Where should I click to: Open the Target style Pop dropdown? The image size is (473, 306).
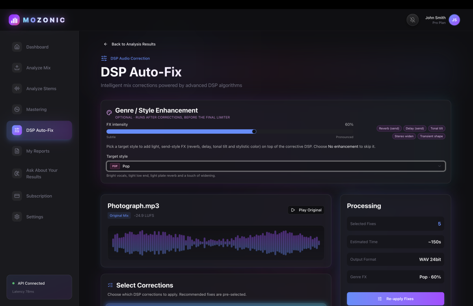point(276,166)
